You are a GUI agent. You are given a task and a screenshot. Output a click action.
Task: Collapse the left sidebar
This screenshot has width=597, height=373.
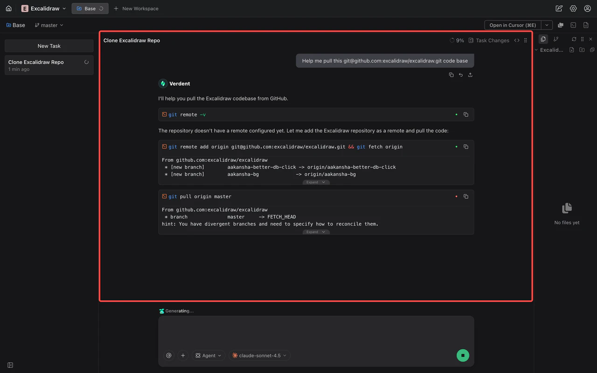tap(10, 365)
